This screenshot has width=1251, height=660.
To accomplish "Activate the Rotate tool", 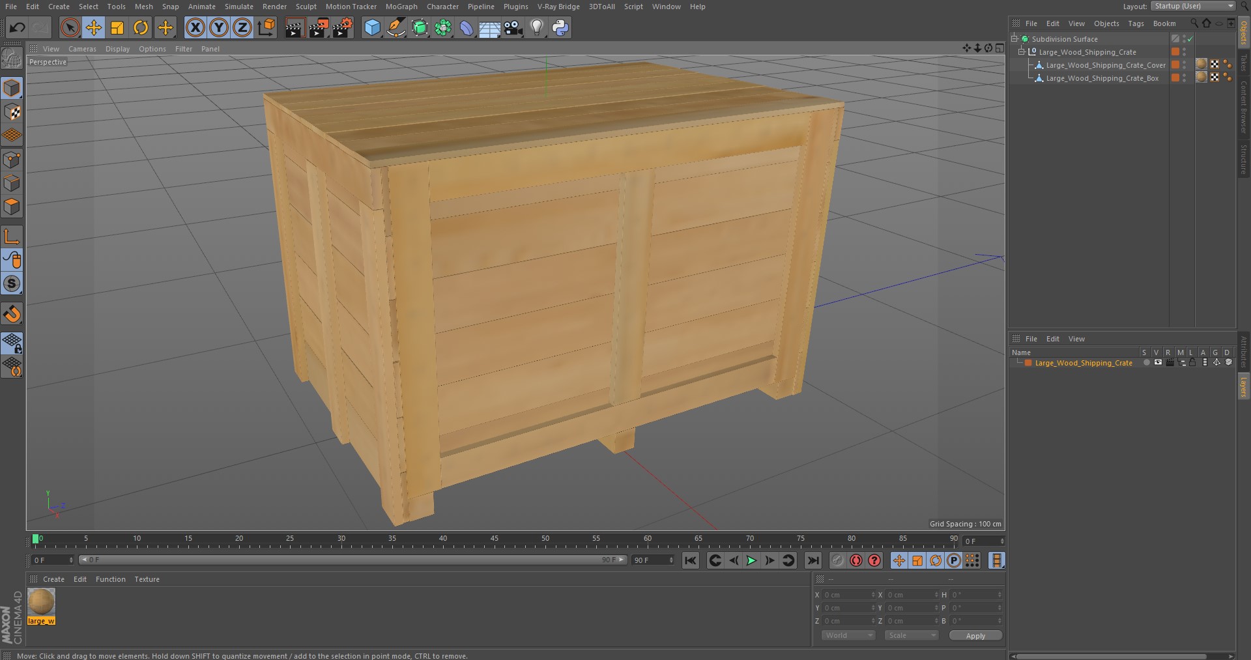I will coord(141,27).
